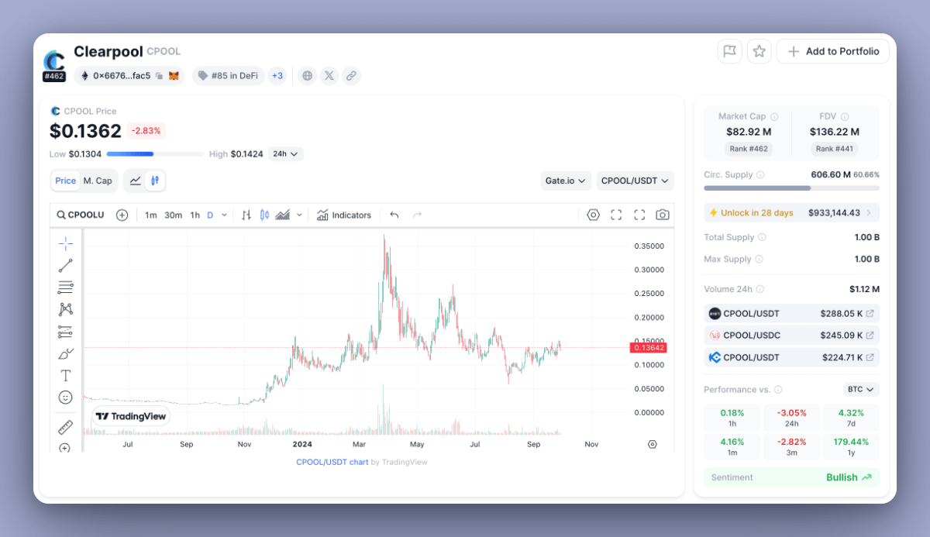Undo the last chart action

pyautogui.click(x=394, y=215)
